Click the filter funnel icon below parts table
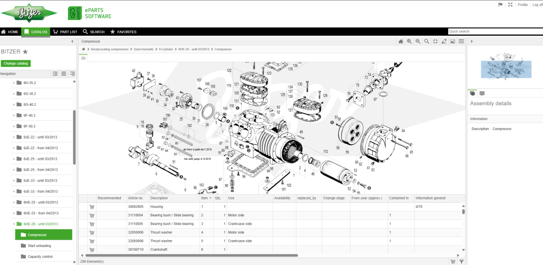543x265 pixels. click(461, 261)
